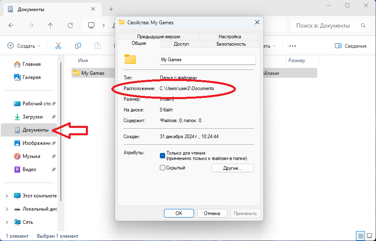Open the Details pane via Сведения
Viewport: 376px width, 241px height.
pyautogui.click(x=351, y=46)
